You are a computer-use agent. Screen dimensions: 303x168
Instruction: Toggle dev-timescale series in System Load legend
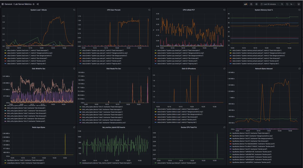[27, 58]
